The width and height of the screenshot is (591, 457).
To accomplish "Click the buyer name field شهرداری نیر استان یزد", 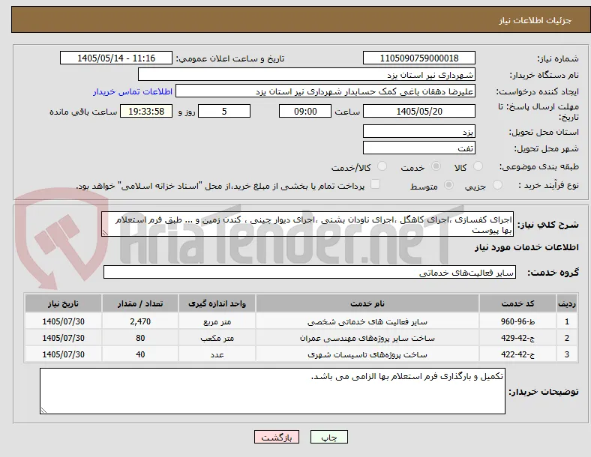I will (307, 74).
